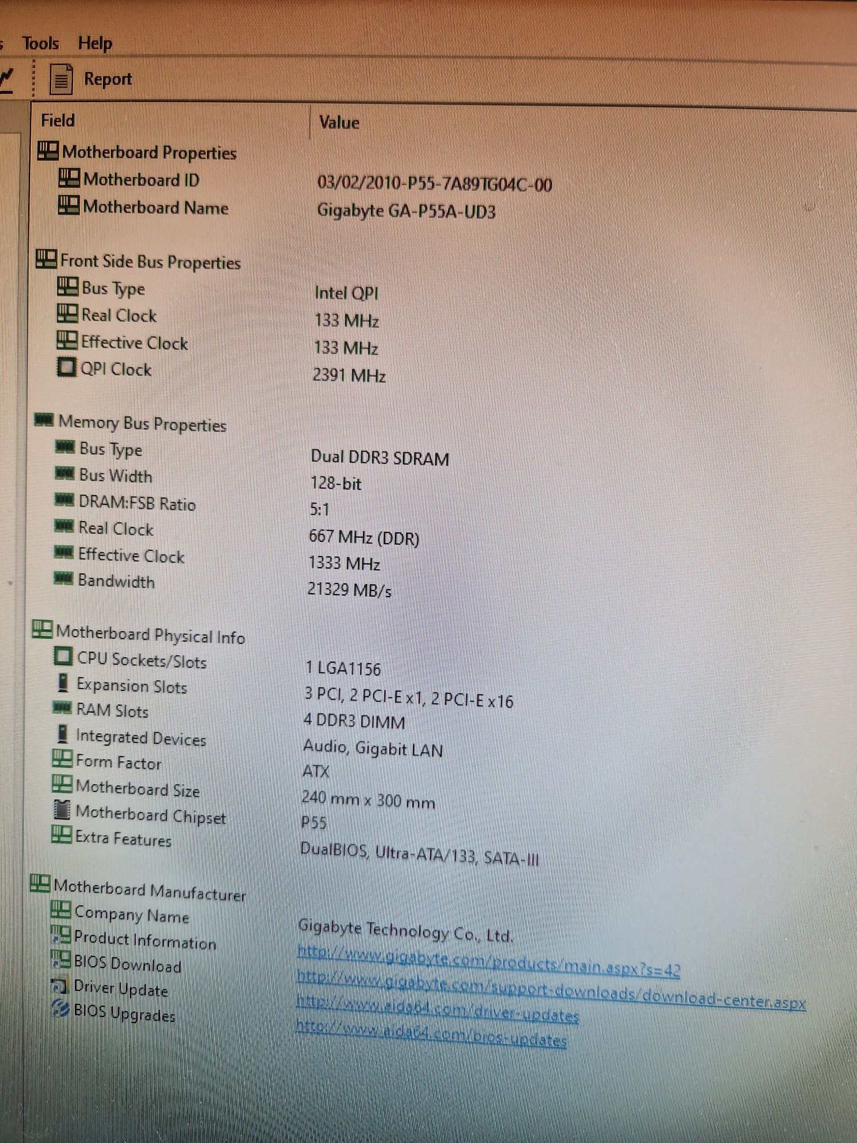The width and height of the screenshot is (857, 1143).
Task: Click the Field column header
Action: [x=58, y=121]
